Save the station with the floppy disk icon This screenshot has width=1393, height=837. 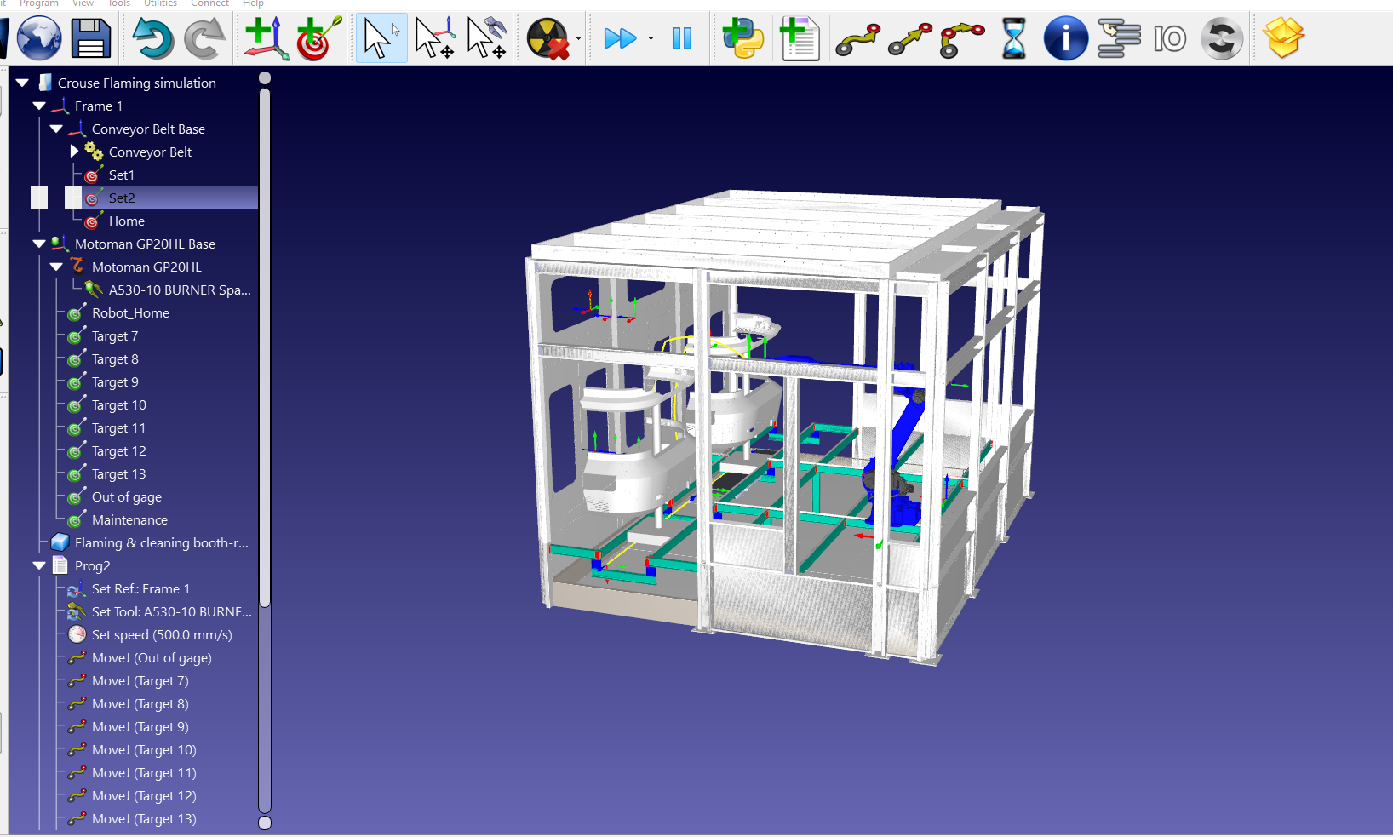(x=91, y=38)
